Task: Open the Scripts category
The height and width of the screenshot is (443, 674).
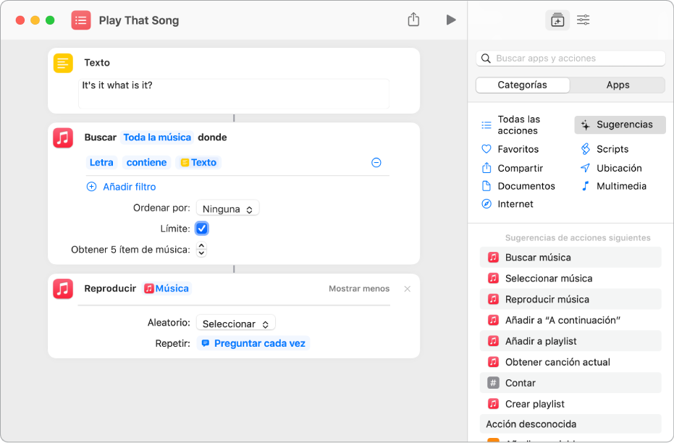Action: 605,149
